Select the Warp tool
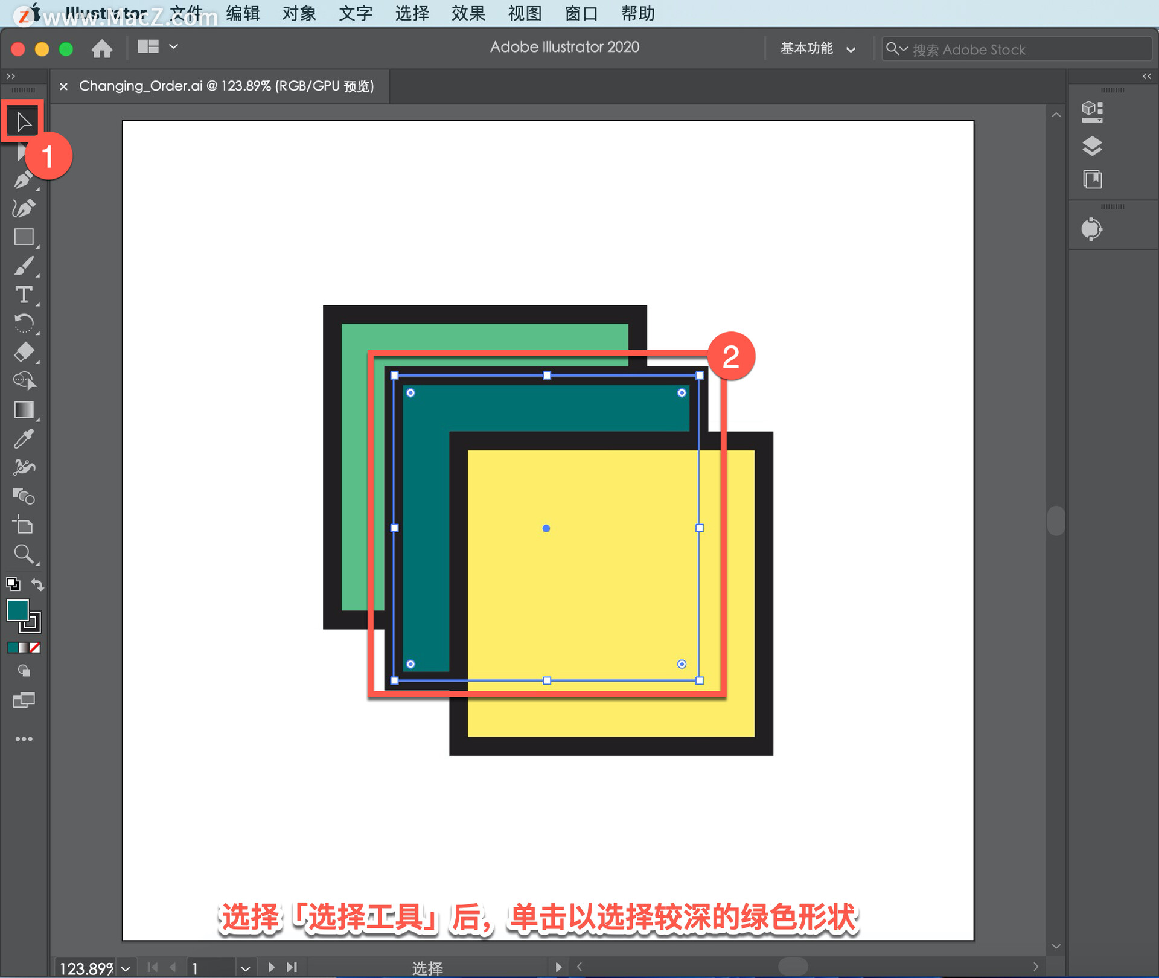 pyautogui.click(x=24, y=467)
